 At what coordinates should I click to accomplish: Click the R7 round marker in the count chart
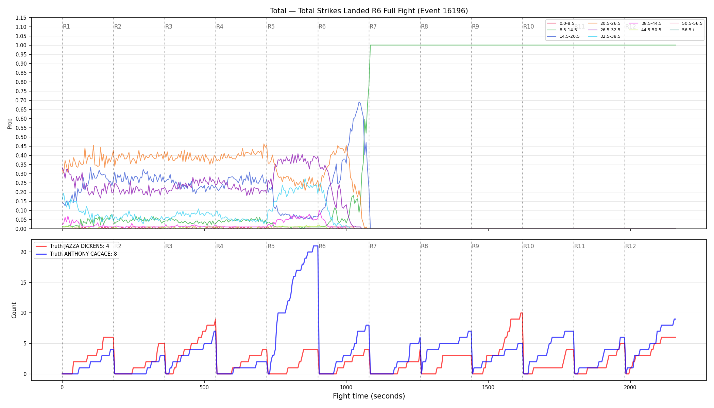click(x=373, y=246)
